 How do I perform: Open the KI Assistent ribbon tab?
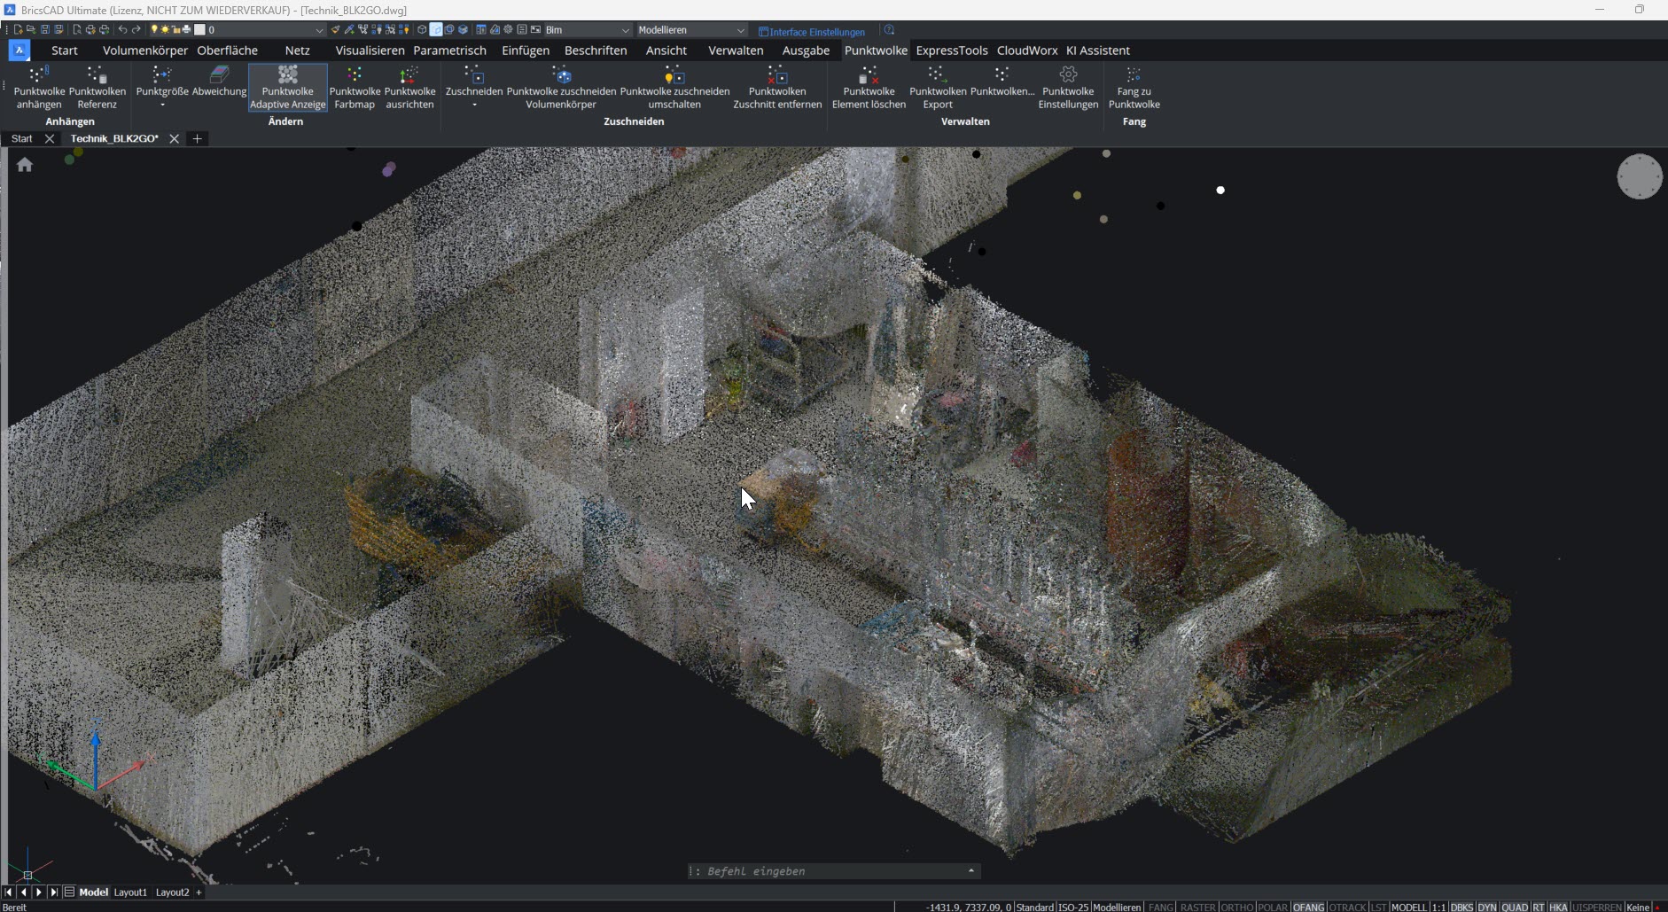[x=1097, y=51]
